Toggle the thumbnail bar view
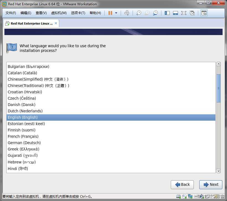This screenshot has height=201, width=227. (176, 13)
